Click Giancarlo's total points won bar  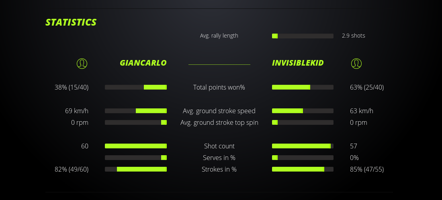click(136, 87)
